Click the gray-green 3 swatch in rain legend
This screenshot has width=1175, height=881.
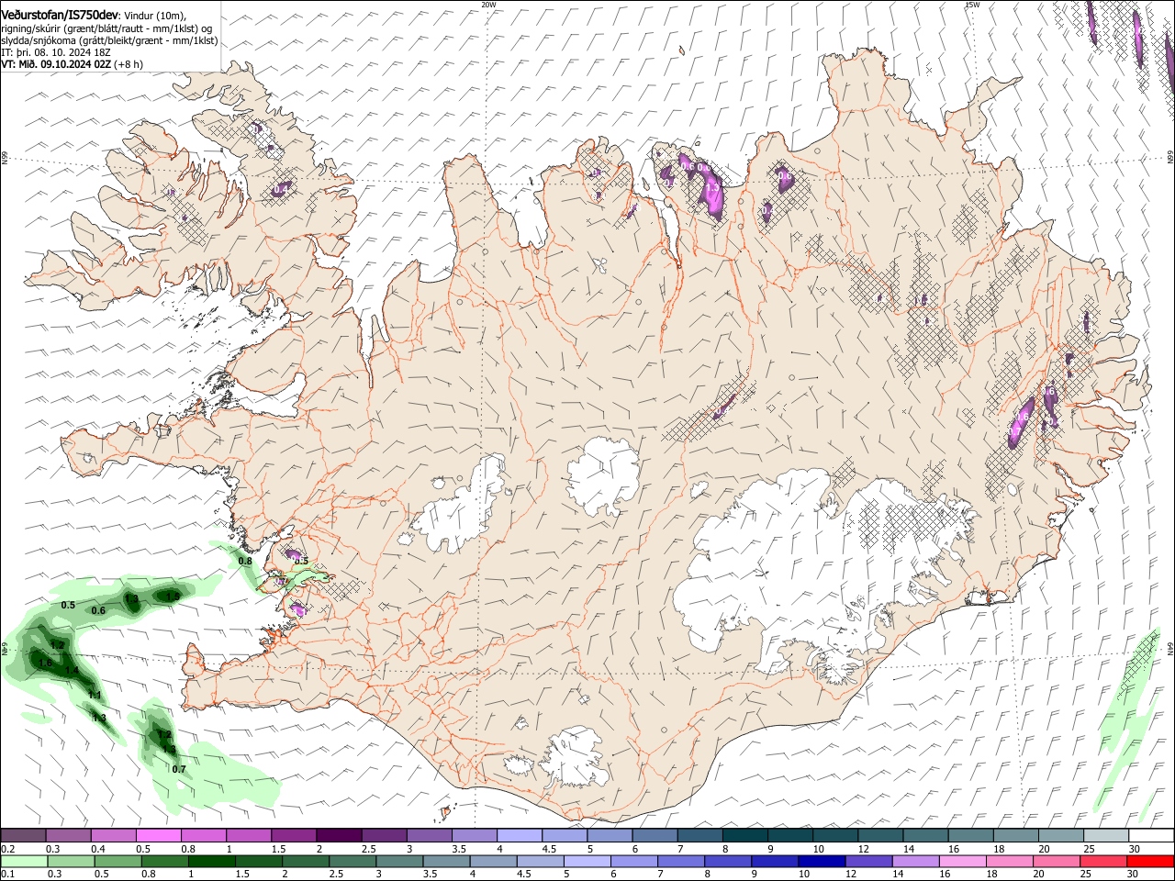(399, 861)
